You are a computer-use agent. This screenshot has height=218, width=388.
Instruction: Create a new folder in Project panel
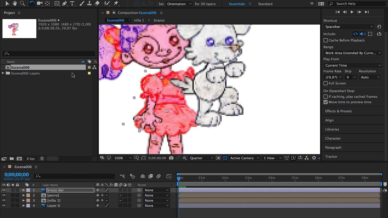click(12, 159)
